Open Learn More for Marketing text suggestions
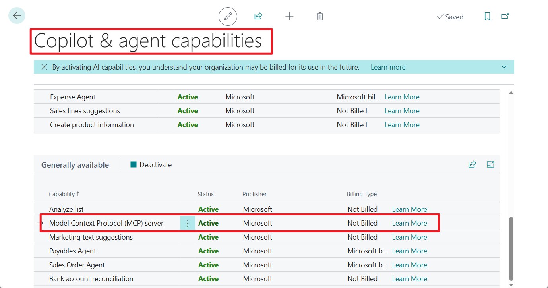Screen dimensions: 548x288 click(409, 237)
